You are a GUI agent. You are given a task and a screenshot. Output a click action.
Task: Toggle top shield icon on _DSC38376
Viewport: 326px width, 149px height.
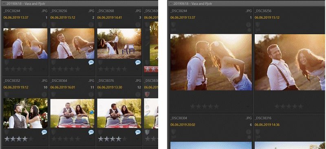coord(100,94)
